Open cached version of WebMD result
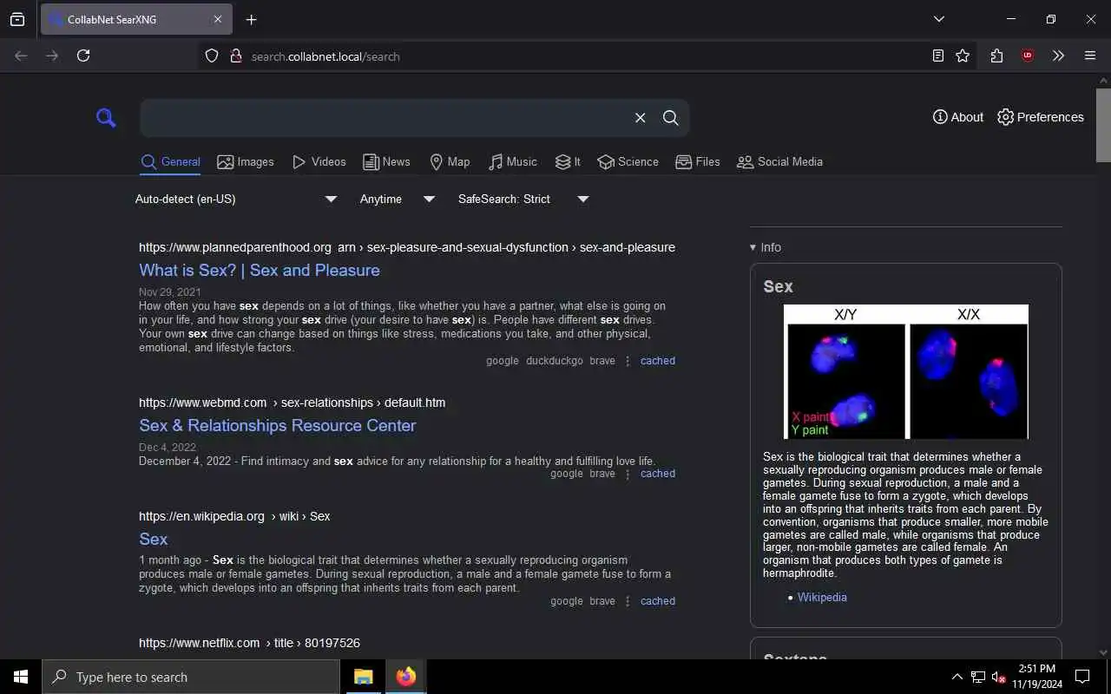Screen dimensions: 1111x694 658,474
